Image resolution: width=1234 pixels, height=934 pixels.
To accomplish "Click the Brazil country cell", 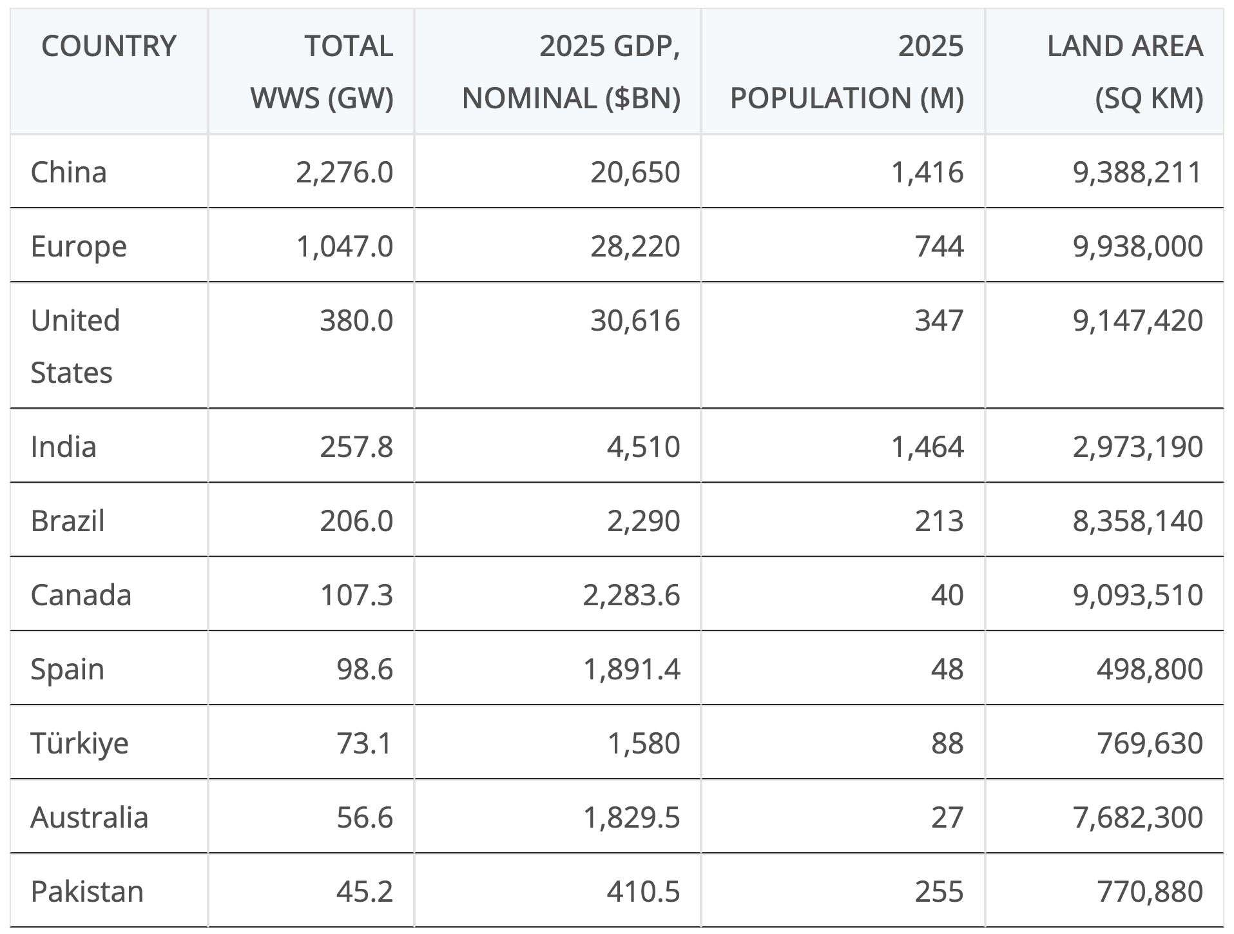I will tap(68, 521).
